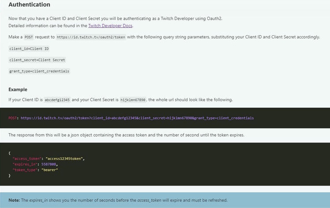Click the Authentication heading

point(29,5)
